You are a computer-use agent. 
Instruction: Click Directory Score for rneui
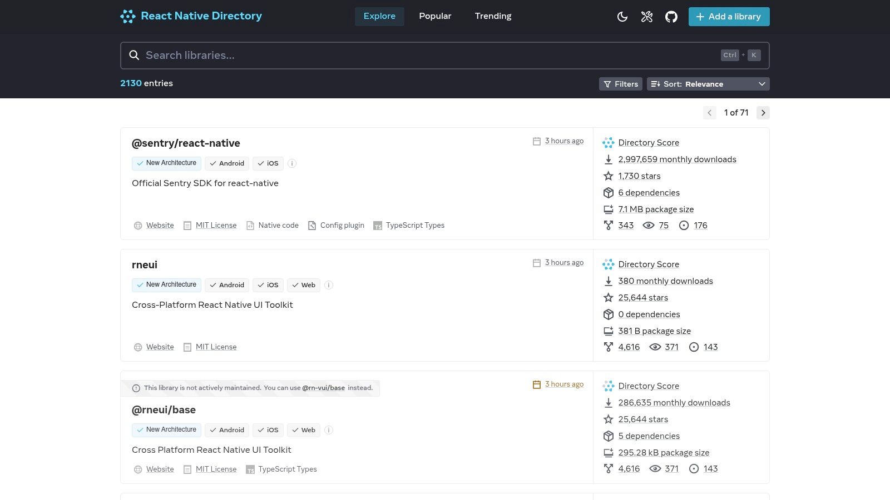click(649, 264)
